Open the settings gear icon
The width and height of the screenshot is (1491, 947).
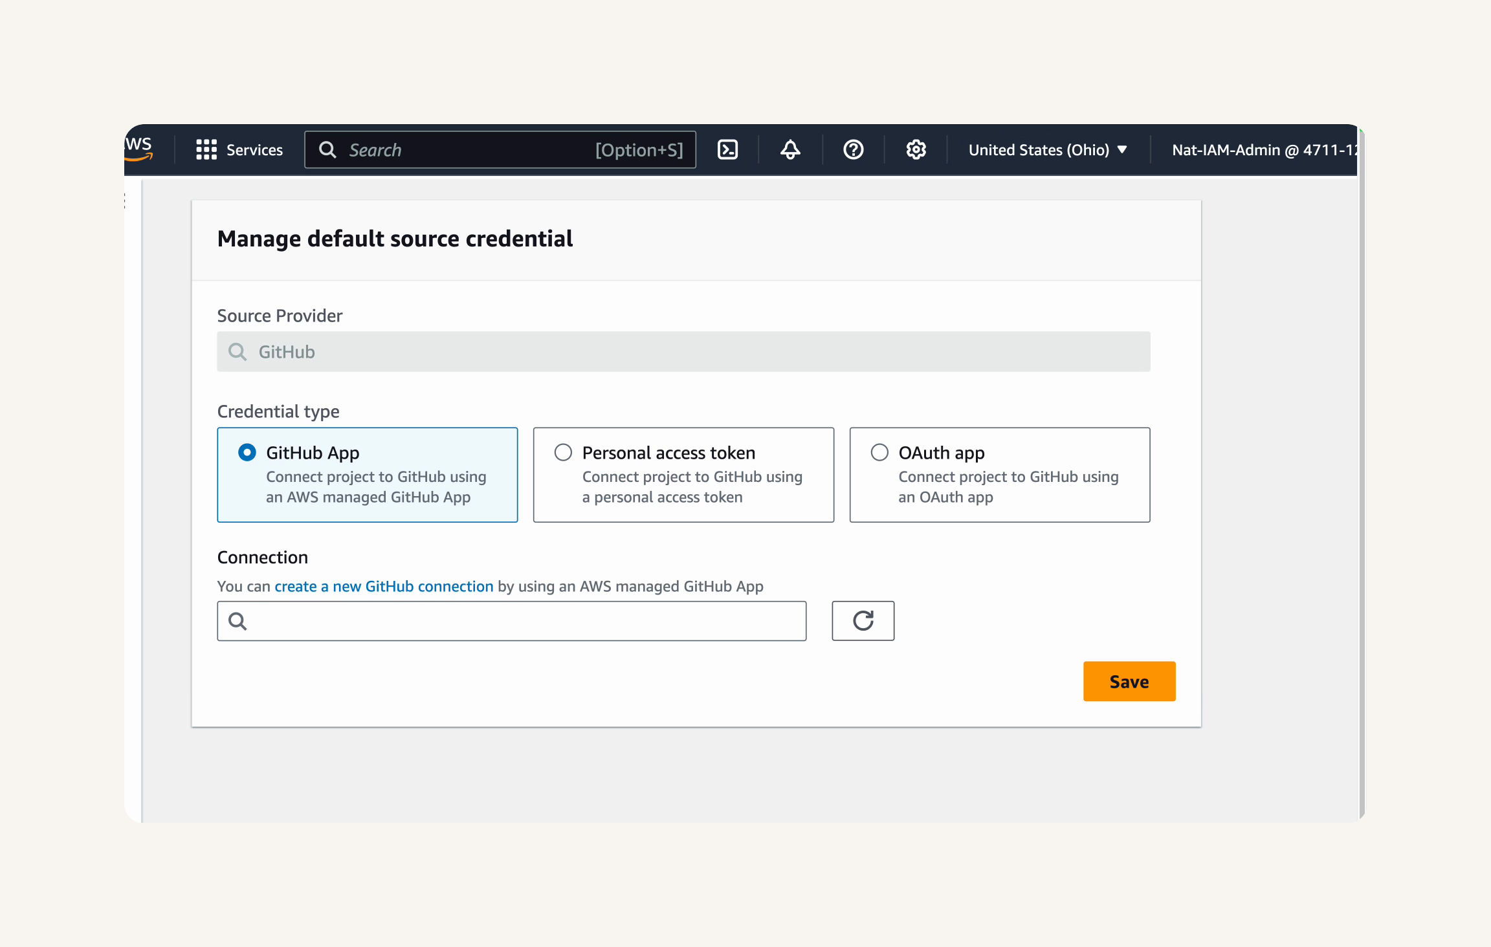pyautogui.click(x=916, y=149)
